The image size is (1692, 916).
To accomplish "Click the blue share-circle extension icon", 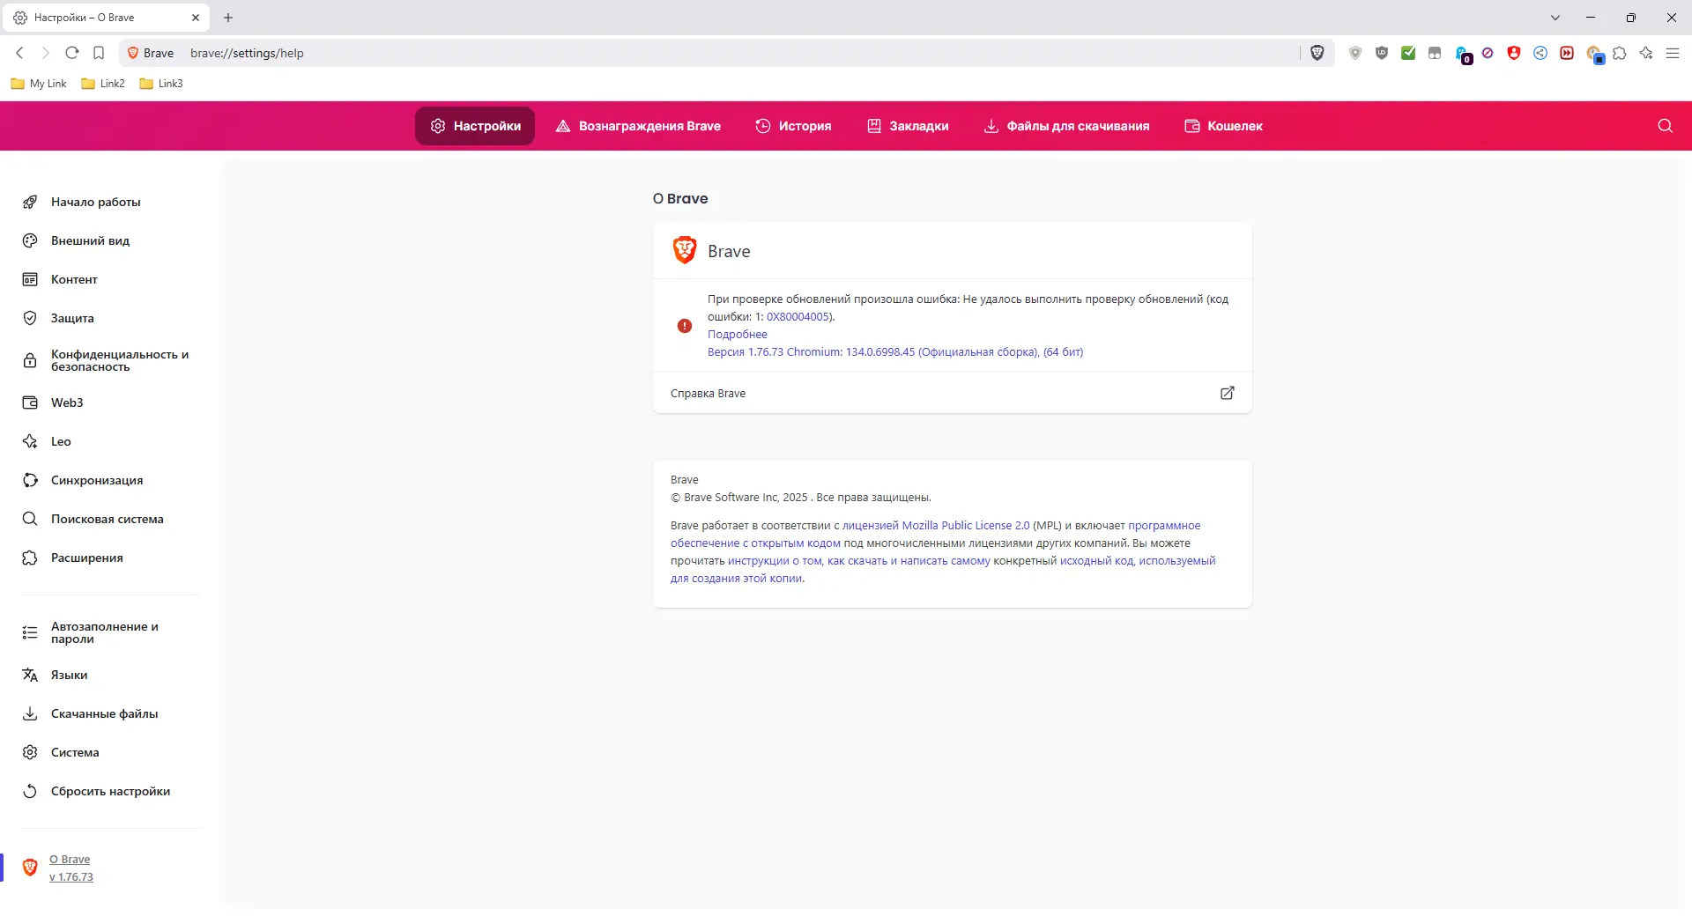I will point(1540,53).
